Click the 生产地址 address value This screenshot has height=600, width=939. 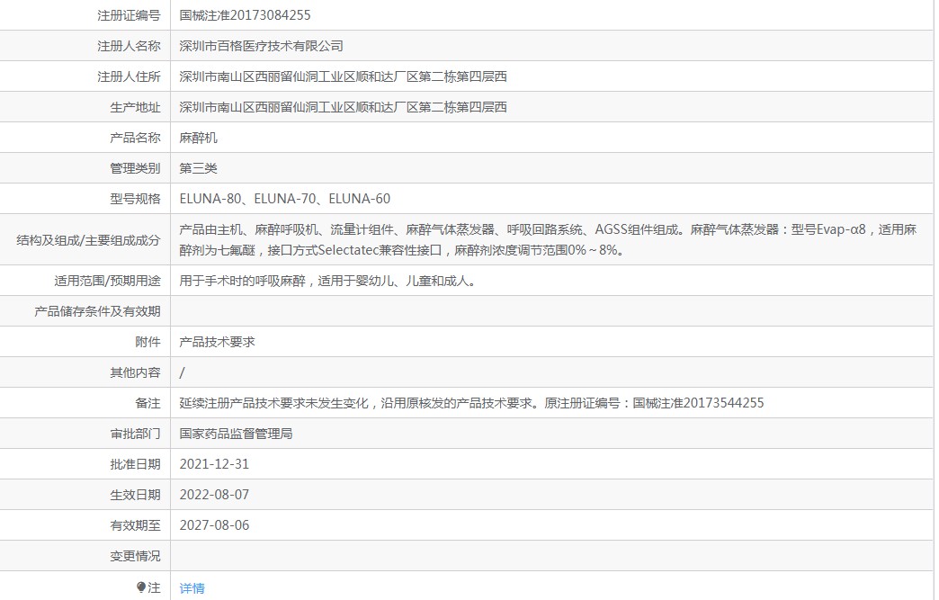click(344, 107)
